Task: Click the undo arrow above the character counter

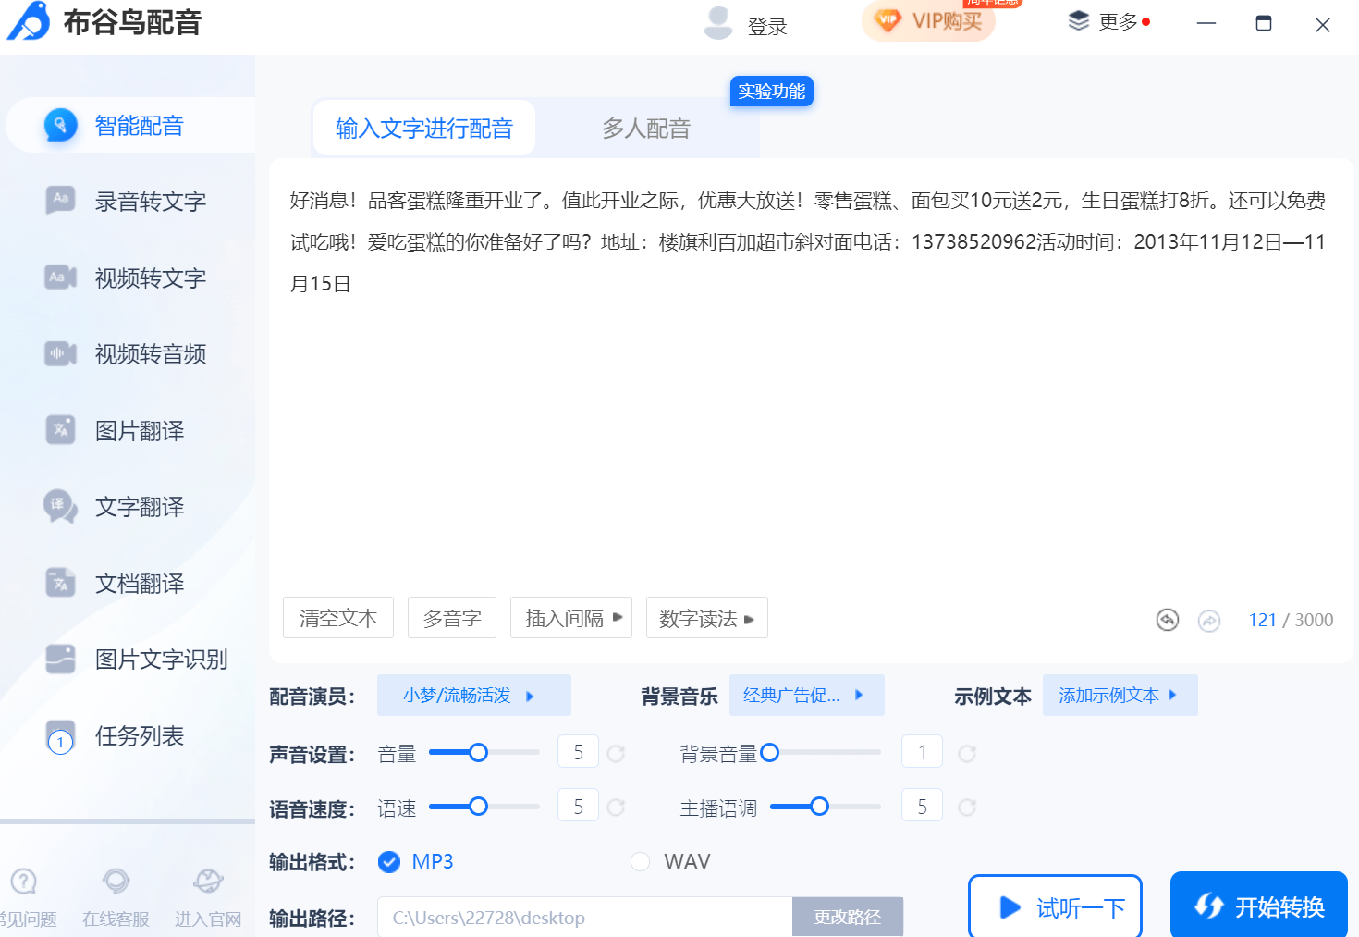Action: click(1167, 620)
